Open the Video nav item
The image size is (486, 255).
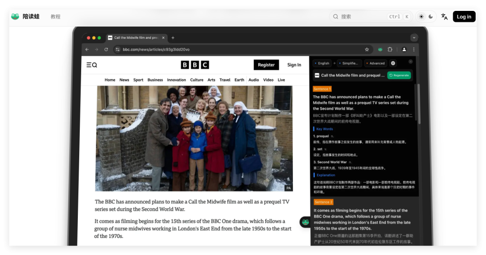(x=269, y=80)
